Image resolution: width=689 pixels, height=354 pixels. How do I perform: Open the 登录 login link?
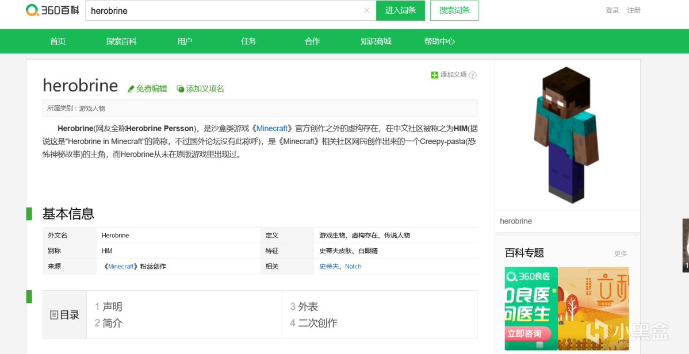(612, 10)
